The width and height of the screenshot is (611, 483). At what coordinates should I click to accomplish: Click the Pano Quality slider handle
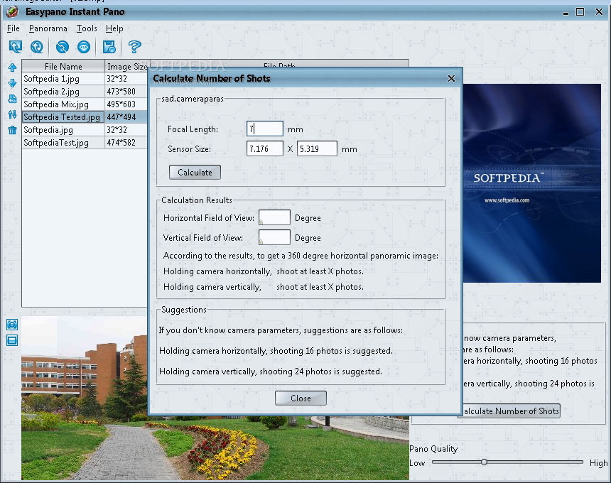coord(484,462)
